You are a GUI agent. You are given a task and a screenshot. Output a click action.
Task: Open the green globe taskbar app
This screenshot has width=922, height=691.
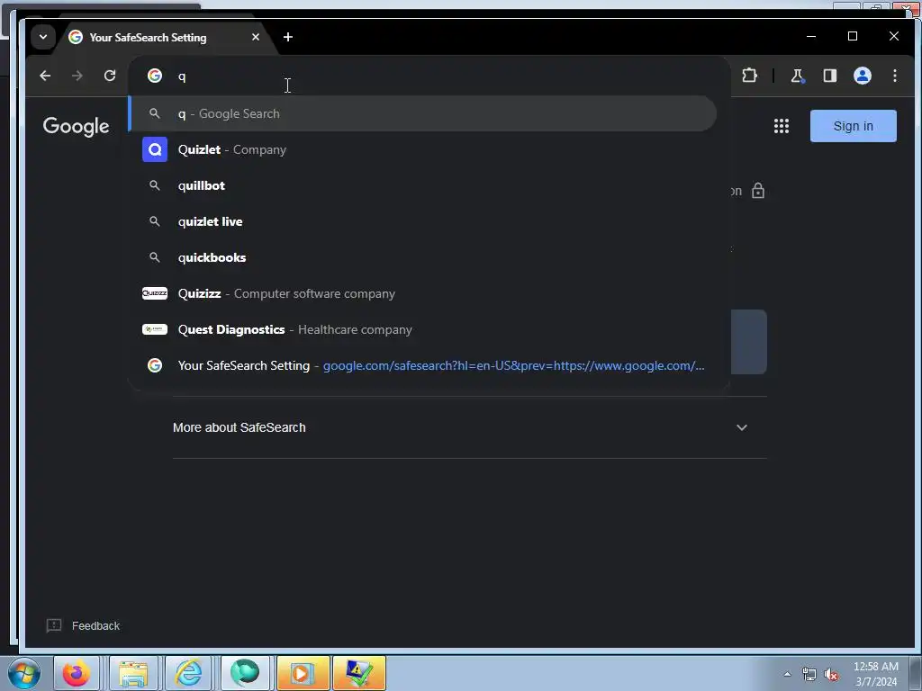pyautogui.click(x=245, y=673)
